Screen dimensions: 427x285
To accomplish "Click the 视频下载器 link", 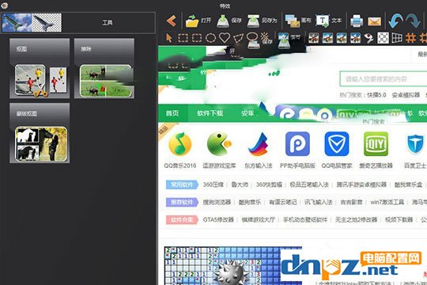I will point(399,219).
